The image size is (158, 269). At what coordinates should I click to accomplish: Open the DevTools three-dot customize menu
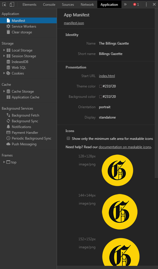tap(146, 5)
